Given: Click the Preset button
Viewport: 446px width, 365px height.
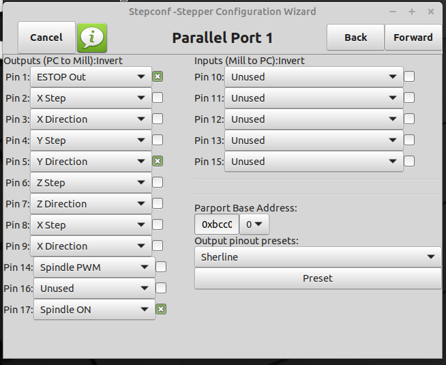Looking at the screenshot, I should 318,278.
